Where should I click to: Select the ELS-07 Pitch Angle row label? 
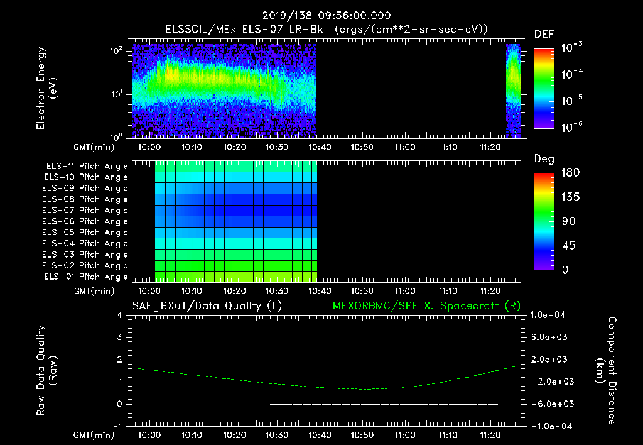click(85, 210)
